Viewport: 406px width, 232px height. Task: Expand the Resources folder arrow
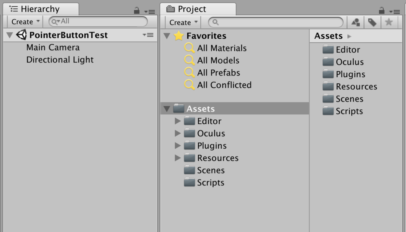pyautogui.click(x=178, y=158)
